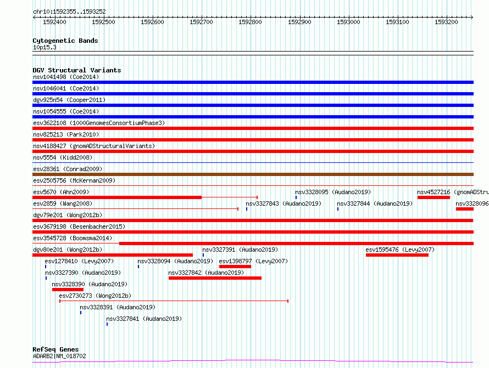The height and width of the screenshot is (368, 489).
Task: Open nsv3327390 (Audano2019) label
Action: [x=83, y=273]
